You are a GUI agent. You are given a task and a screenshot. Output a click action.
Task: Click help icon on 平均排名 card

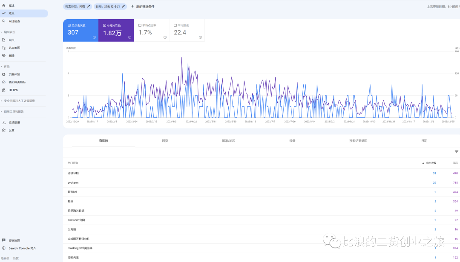(x=200, y=37)
